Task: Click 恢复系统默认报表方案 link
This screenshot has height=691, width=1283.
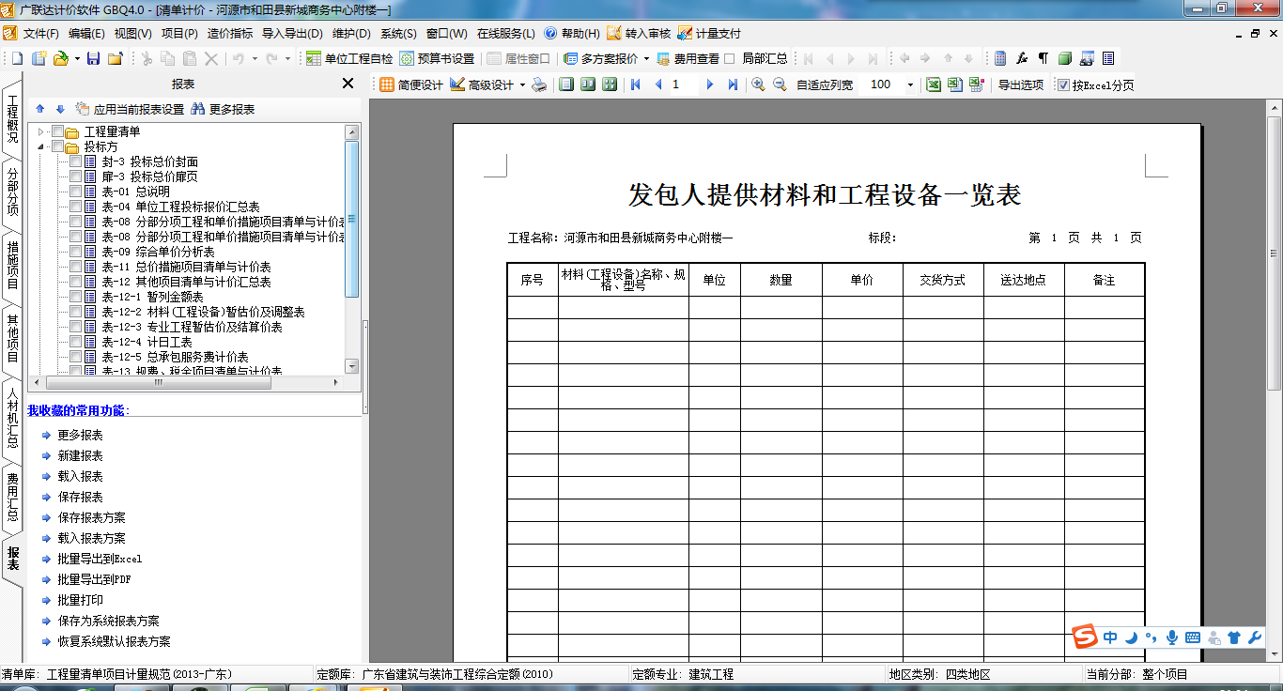Action: pos(114,641)
